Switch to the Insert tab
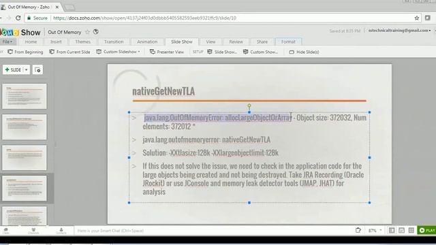Image resolution: width=436 pixels, height=245 pixels. point(56,42)
